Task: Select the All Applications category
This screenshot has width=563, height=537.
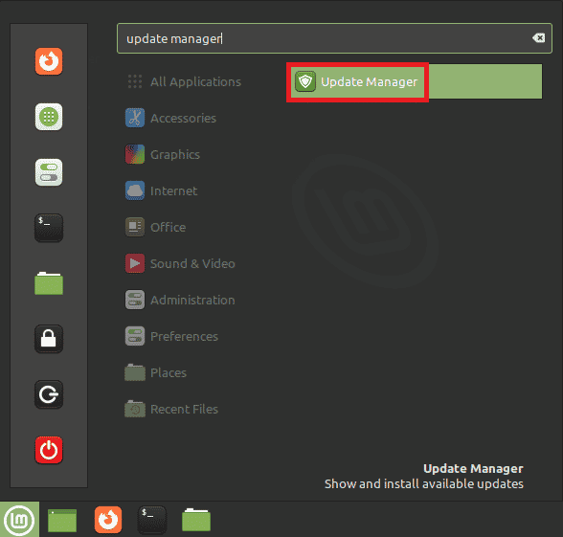Action: [184, 82]
